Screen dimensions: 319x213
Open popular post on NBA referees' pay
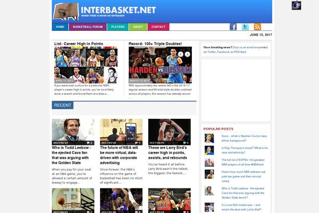[x=244, y=176]
